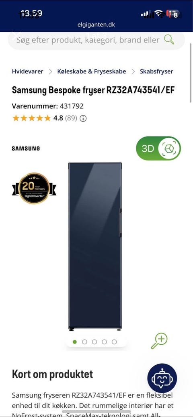Click the page scrollbar on right edge

(x=191, y=73)
